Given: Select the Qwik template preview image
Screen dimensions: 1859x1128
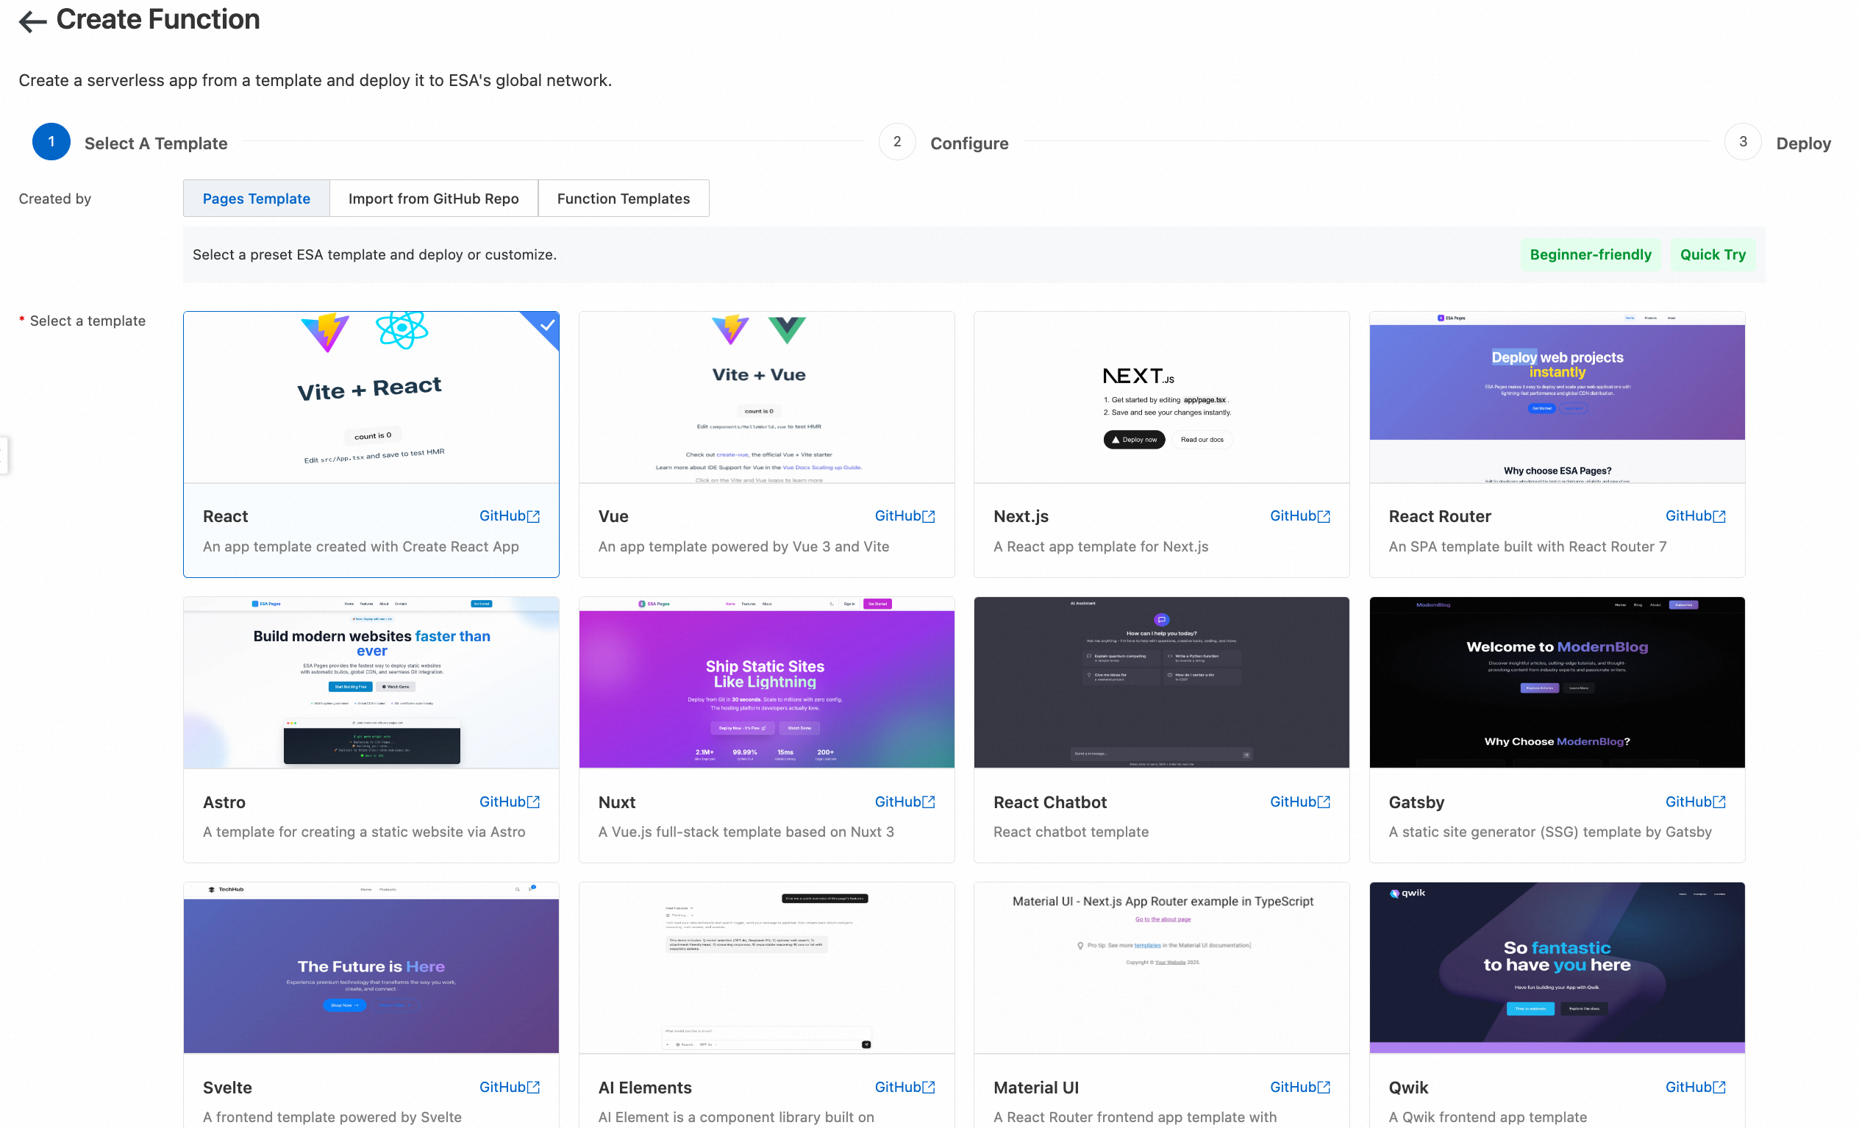Looking at the screenshot, I should (x=1558, y=968).
